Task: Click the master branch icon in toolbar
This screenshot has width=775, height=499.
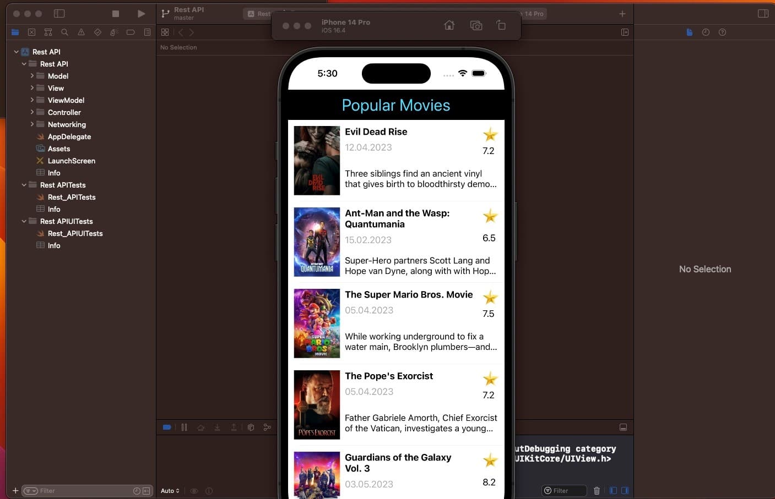Action: pos(165,14)
